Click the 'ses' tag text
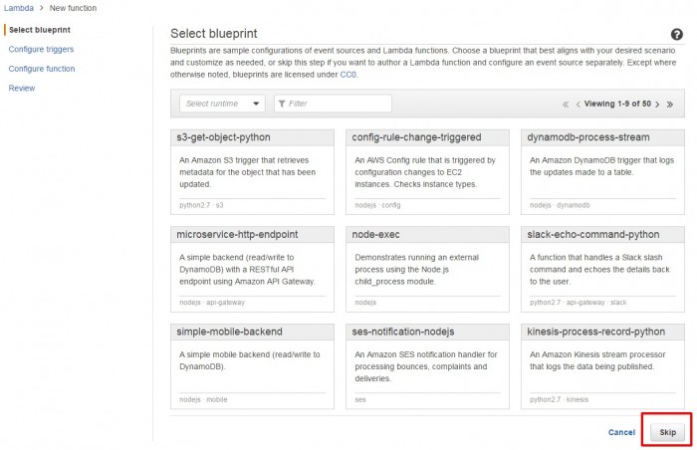Image resolution: width=697 pixels, height=450 pixels. click(360, 400)
